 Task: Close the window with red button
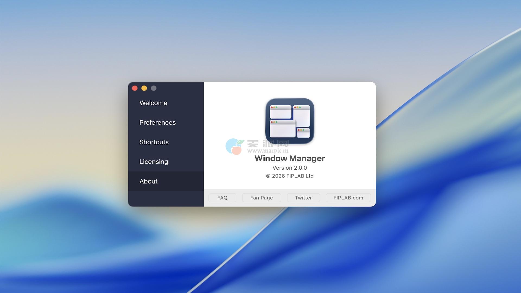click(x=135, y=88)
